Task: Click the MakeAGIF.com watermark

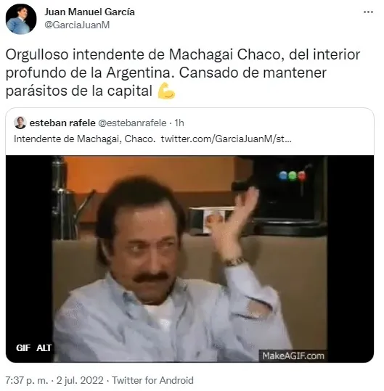Action: point(293,355)
